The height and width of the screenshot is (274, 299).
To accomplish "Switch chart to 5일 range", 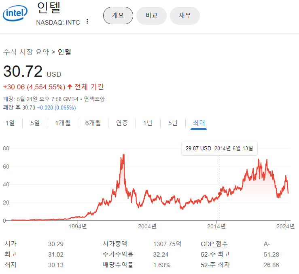I will 35,123.
